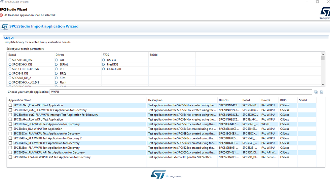Check SPC560Dxx OS-Less WKPU LPM Test Application
Viewport: 330px width, 180px height.
10,157
